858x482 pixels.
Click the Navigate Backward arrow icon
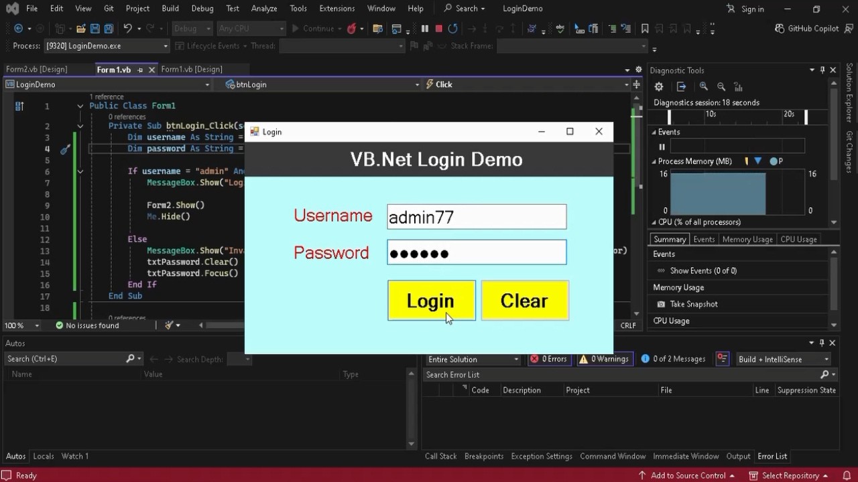coord(18,29)
